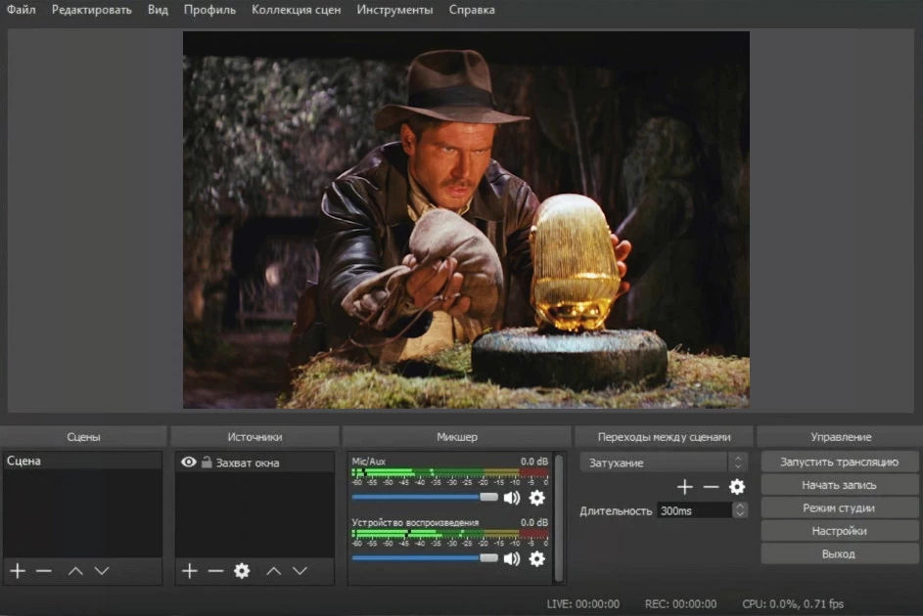Open Mic/Aux audio settings gear

[x=536, y=498]
